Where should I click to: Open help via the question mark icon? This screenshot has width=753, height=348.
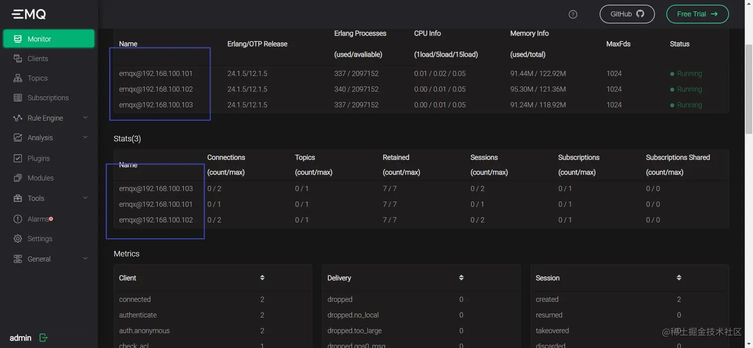573,14
